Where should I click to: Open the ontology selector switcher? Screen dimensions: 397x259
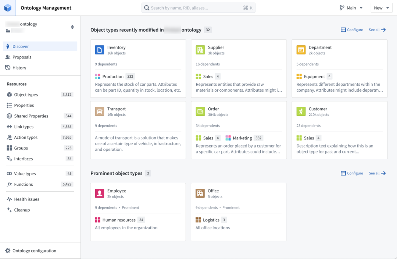click(72, 27)
